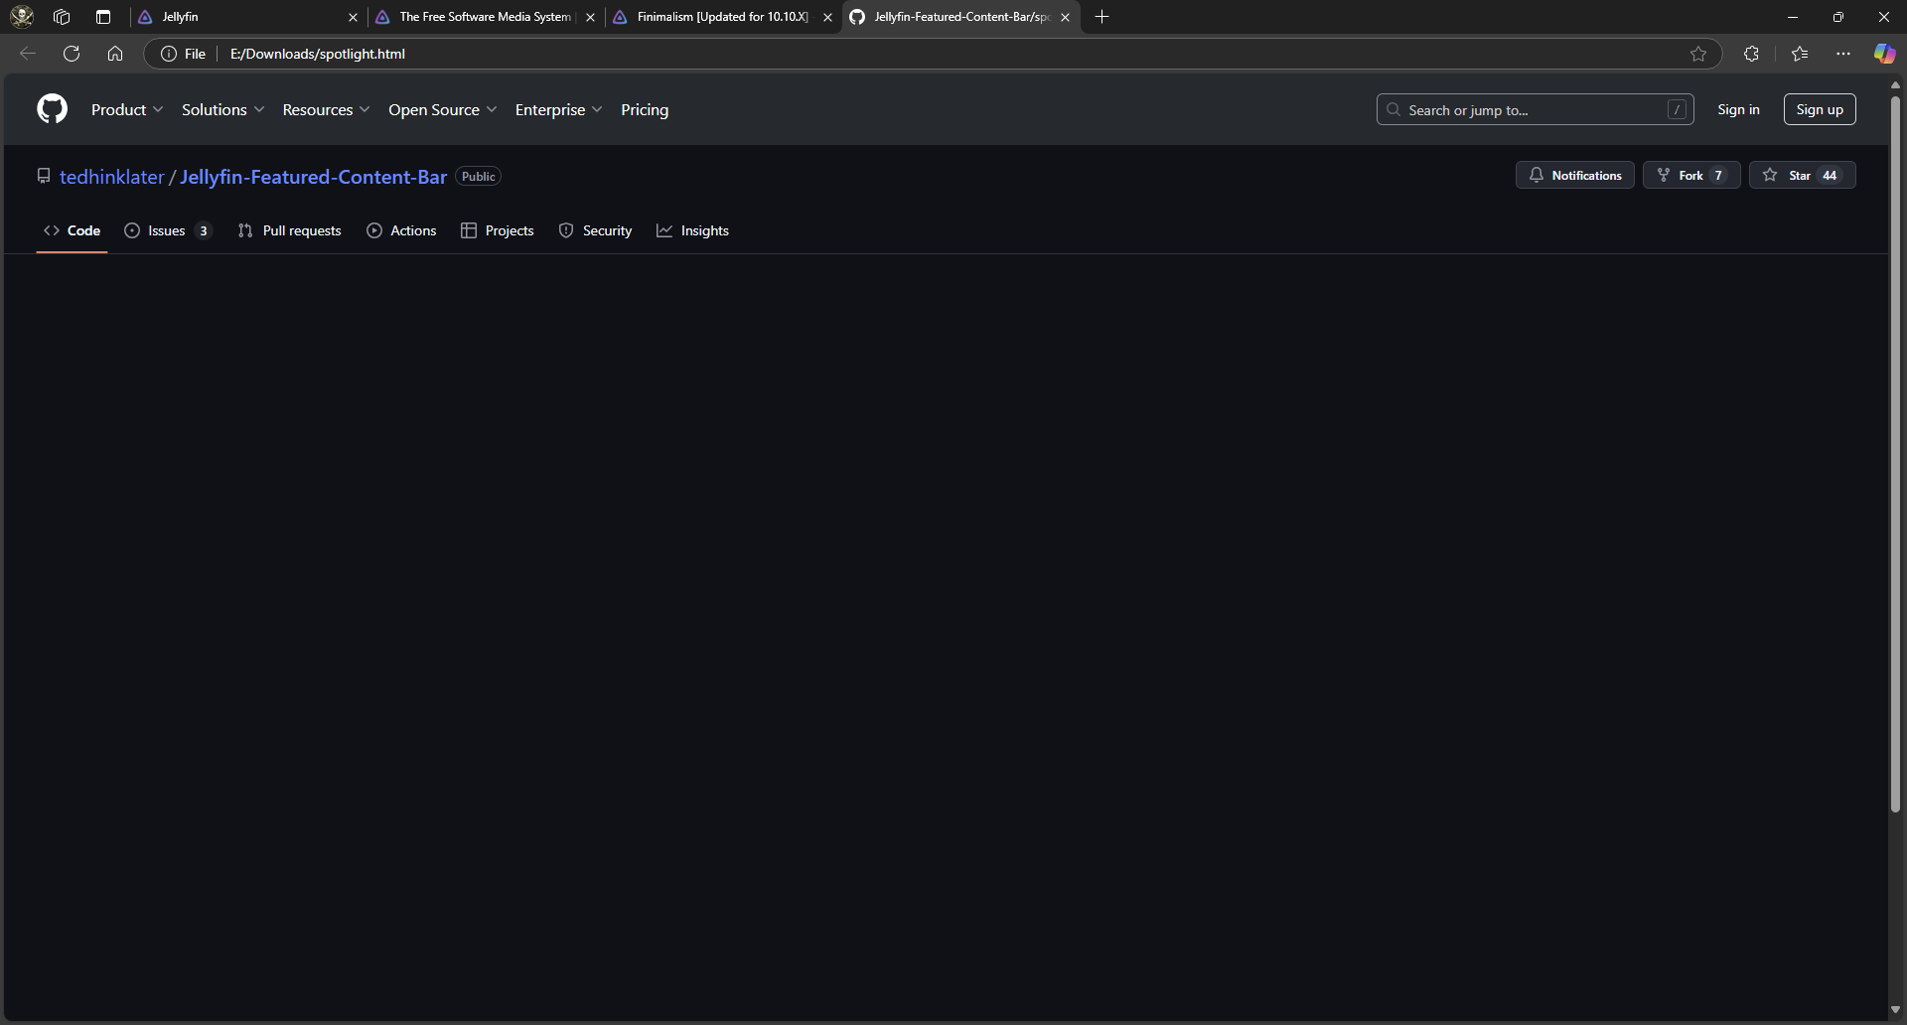The width and height of the screenshot is (1907, 1025).
Task: Switch to the Issues tab
Action: coord(167,230)
